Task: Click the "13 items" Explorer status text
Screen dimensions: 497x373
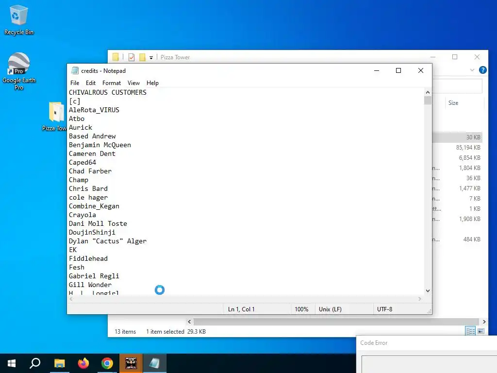Action: 125,331
